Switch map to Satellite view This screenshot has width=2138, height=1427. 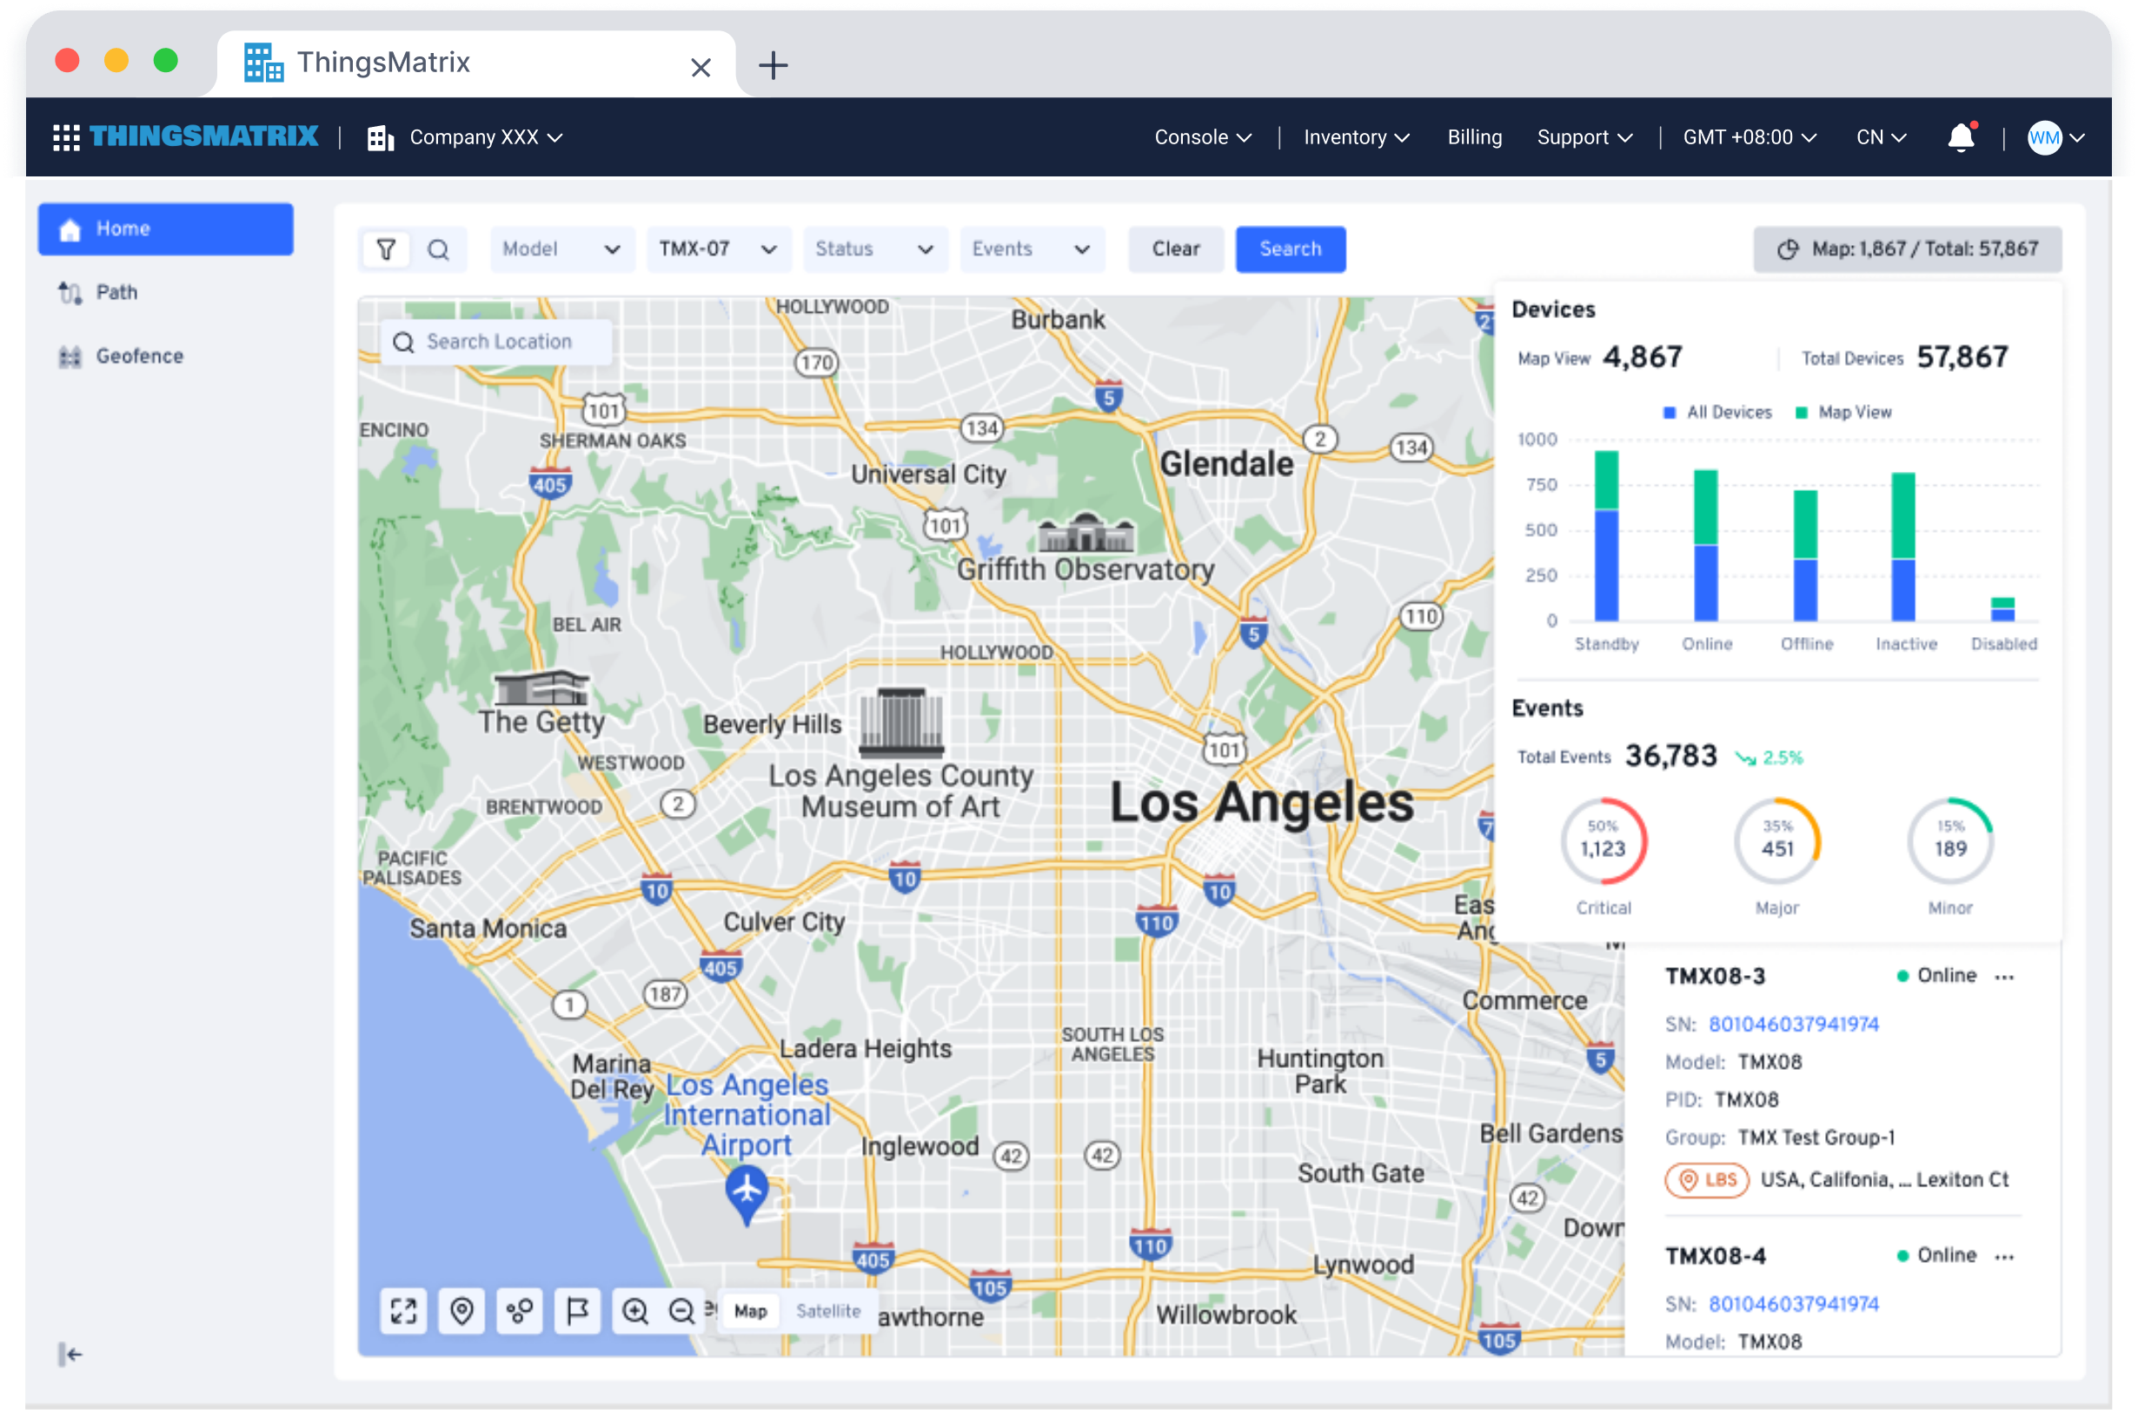pyautogui.click(x=828, y=1311)
